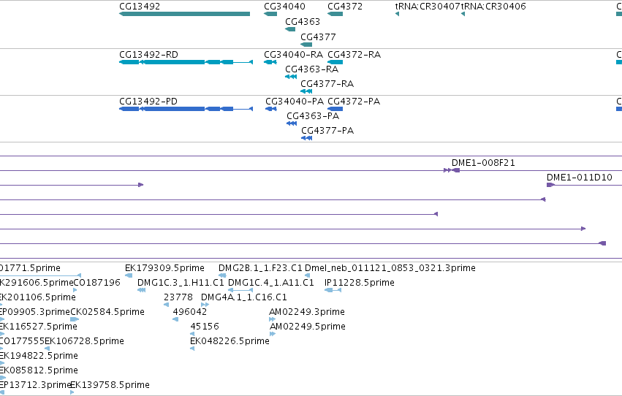Click the IP11228.5prime arrow glyph
The width and height of the screenshot is (622, 396).
click(333, 290)
